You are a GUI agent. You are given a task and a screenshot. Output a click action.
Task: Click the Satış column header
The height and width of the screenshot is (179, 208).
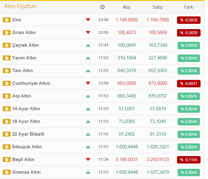[x=157, y=7]
